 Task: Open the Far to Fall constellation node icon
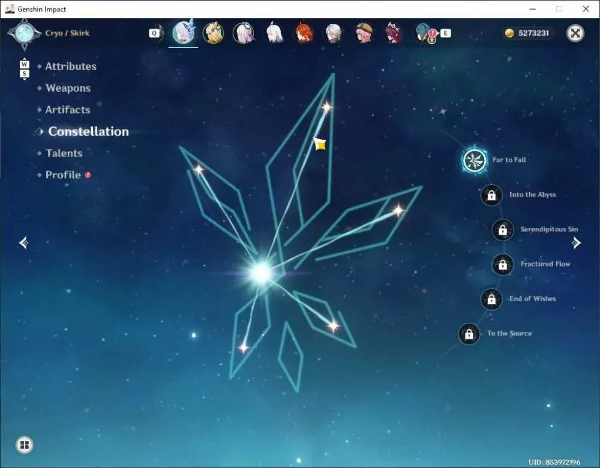point(475,160)
